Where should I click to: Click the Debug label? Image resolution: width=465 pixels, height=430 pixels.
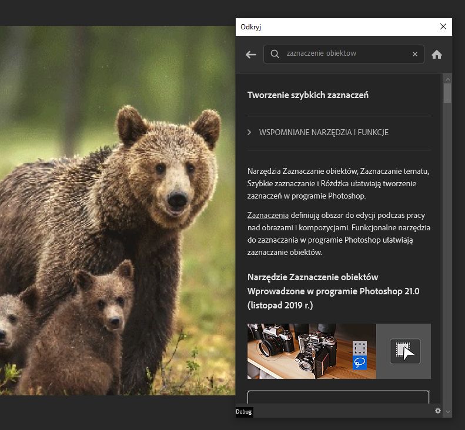point(244,412)
